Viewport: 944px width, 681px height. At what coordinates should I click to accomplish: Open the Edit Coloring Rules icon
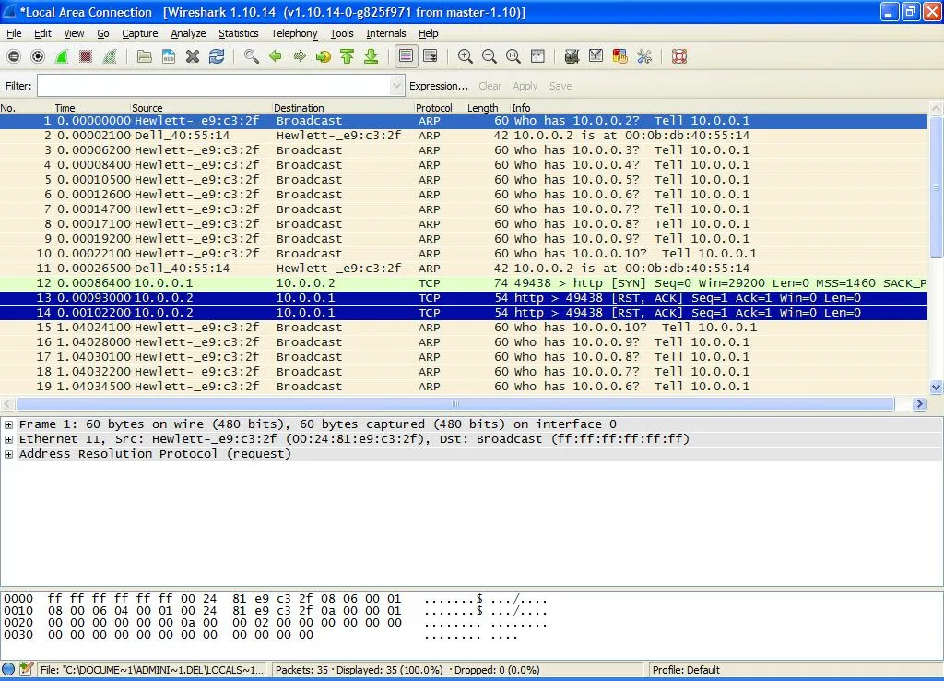(619, 56)
